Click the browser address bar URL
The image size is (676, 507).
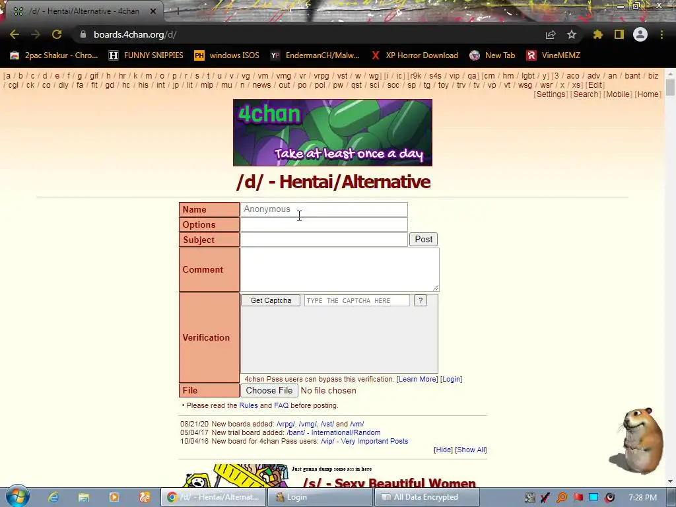point(135,34)
